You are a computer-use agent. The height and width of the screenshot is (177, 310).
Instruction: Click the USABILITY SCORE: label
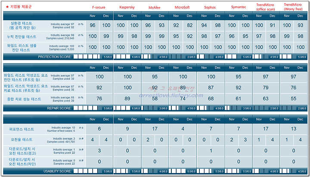58,171
